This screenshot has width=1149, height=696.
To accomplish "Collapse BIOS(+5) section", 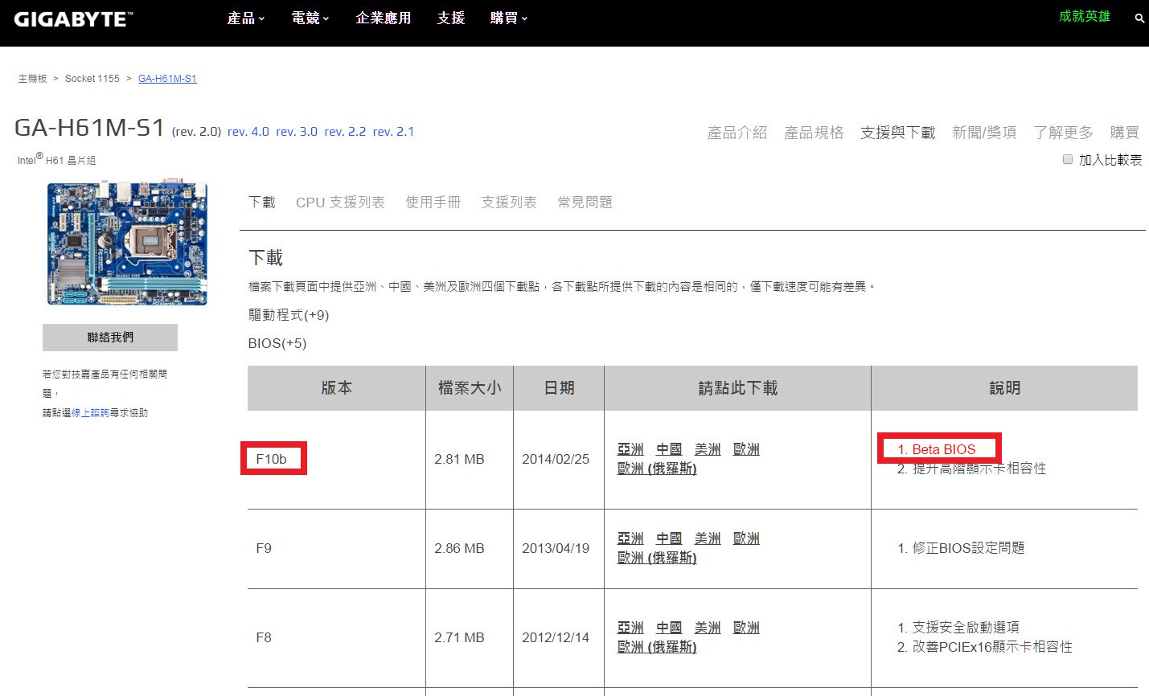I will pyautogui.click(x=277, y=343).
